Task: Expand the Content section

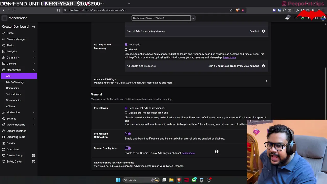Action: point(34,64)
